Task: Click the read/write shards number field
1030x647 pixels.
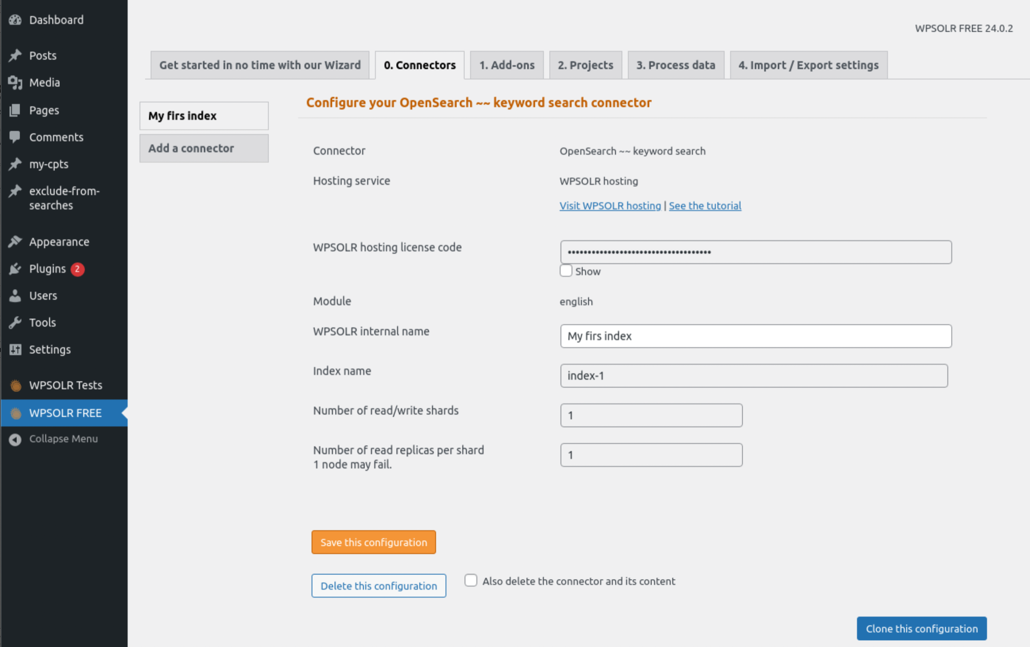Action: coord(651,415)
